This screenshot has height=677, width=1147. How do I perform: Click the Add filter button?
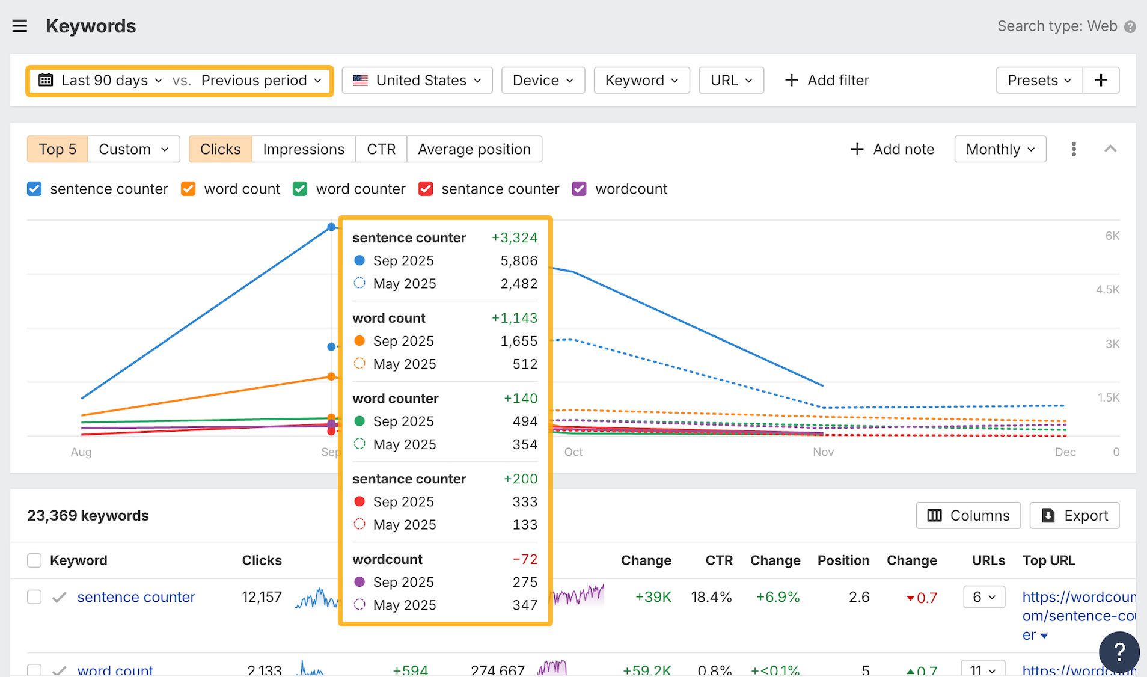point(827,80)
